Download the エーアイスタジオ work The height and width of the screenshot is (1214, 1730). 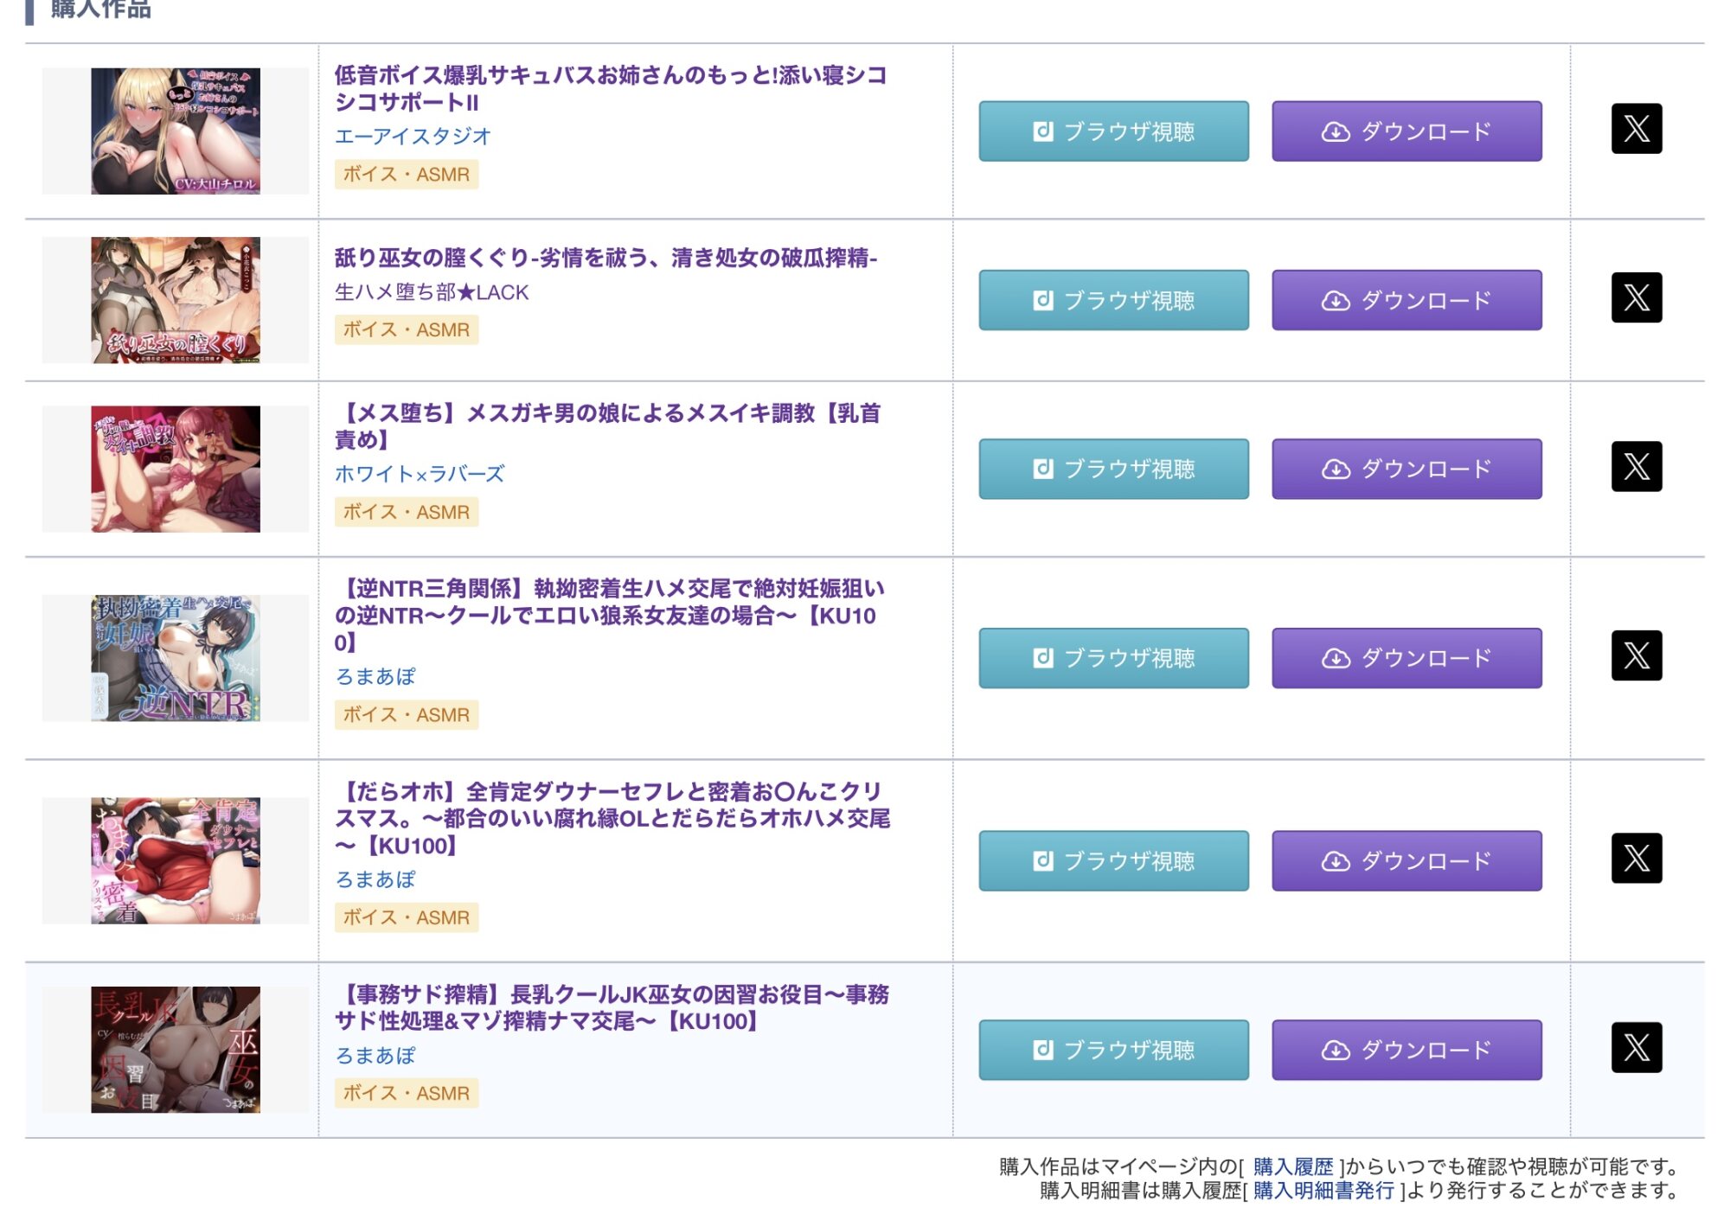[x=1406, y=131]
